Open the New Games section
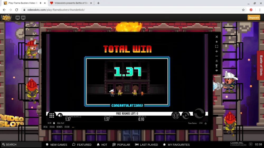Viewport: 264px width, 148px height. pos(56,145)
